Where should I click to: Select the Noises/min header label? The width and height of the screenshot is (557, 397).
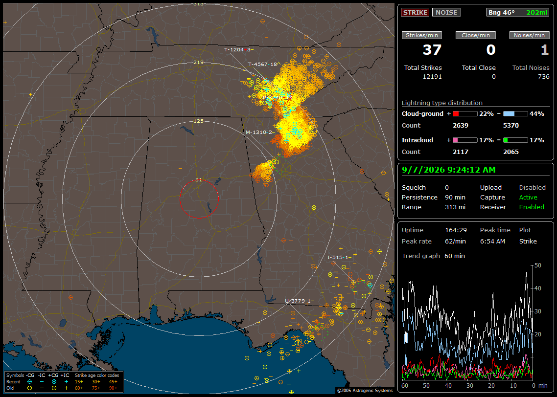[x=529, y=35]
